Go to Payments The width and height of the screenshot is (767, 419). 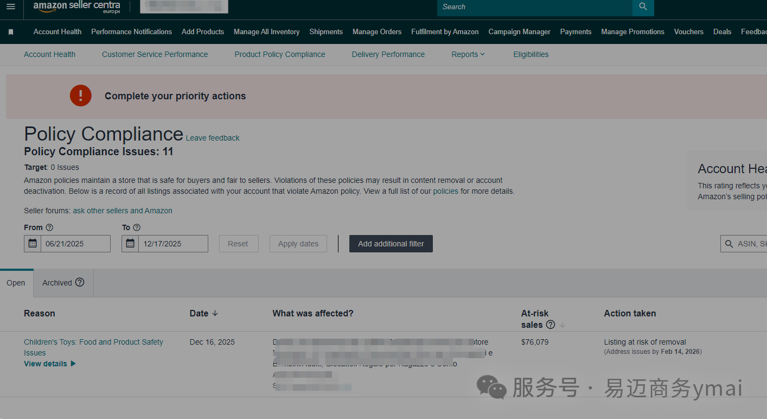click(576, 32)
